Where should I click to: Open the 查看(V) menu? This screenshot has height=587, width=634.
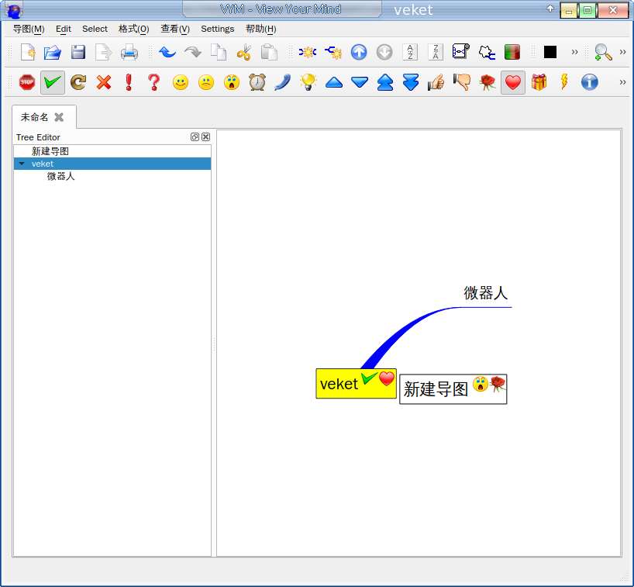coord(175,29)
